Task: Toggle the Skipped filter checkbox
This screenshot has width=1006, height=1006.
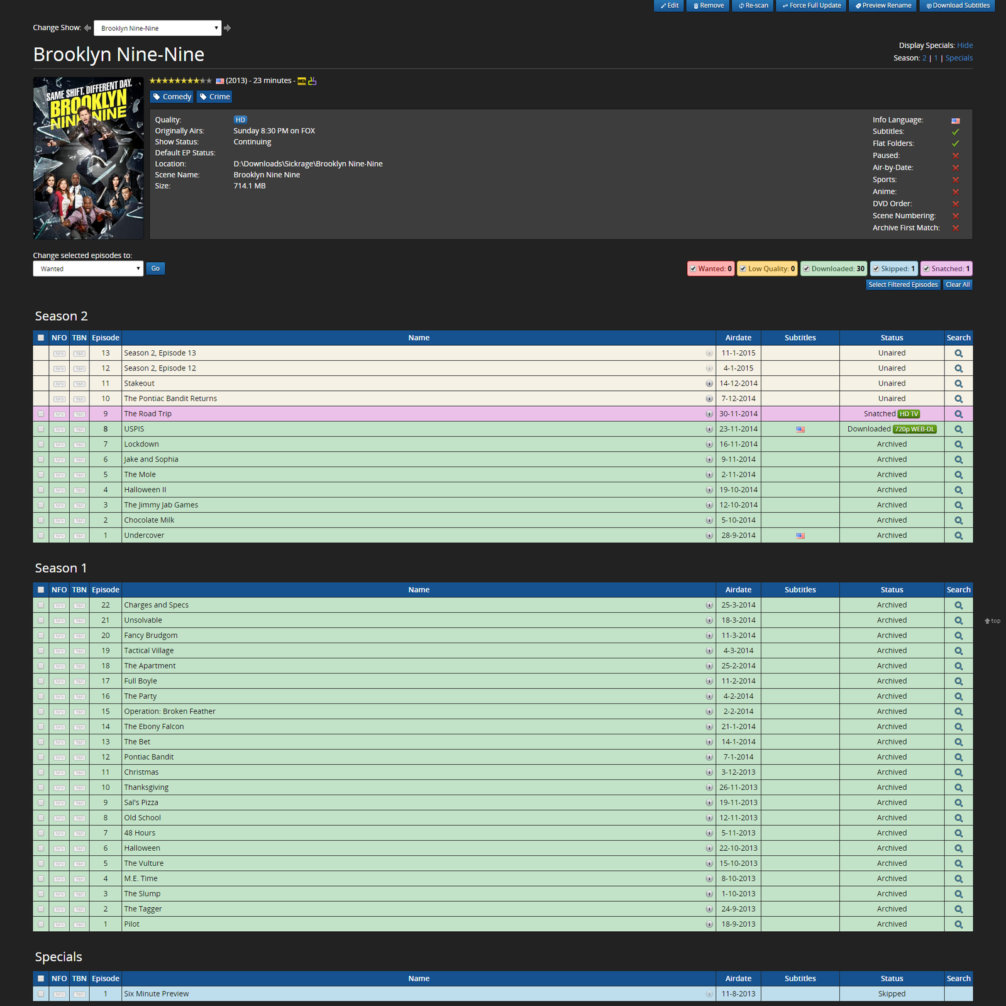Action: (876, 269)
